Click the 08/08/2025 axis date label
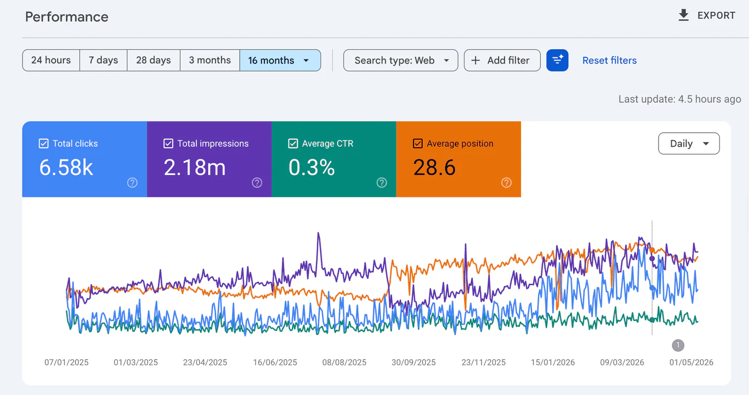This screenshot has height=395, width=749. (345, 362)
